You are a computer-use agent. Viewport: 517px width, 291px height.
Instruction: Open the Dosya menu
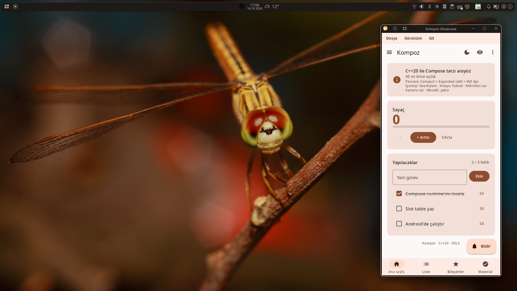(392, 38)
